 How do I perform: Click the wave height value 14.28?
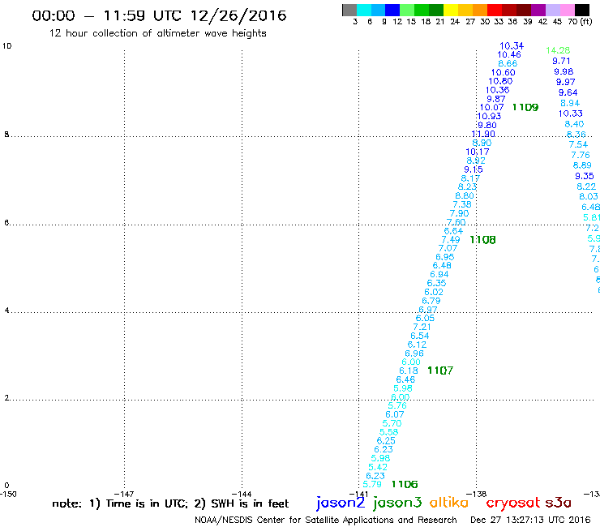click(558, 50)
